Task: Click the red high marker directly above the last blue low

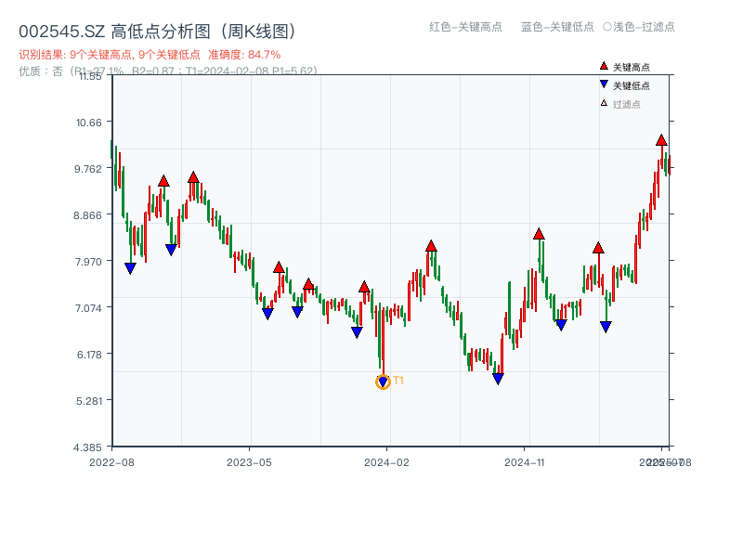Action: point(598,248)
